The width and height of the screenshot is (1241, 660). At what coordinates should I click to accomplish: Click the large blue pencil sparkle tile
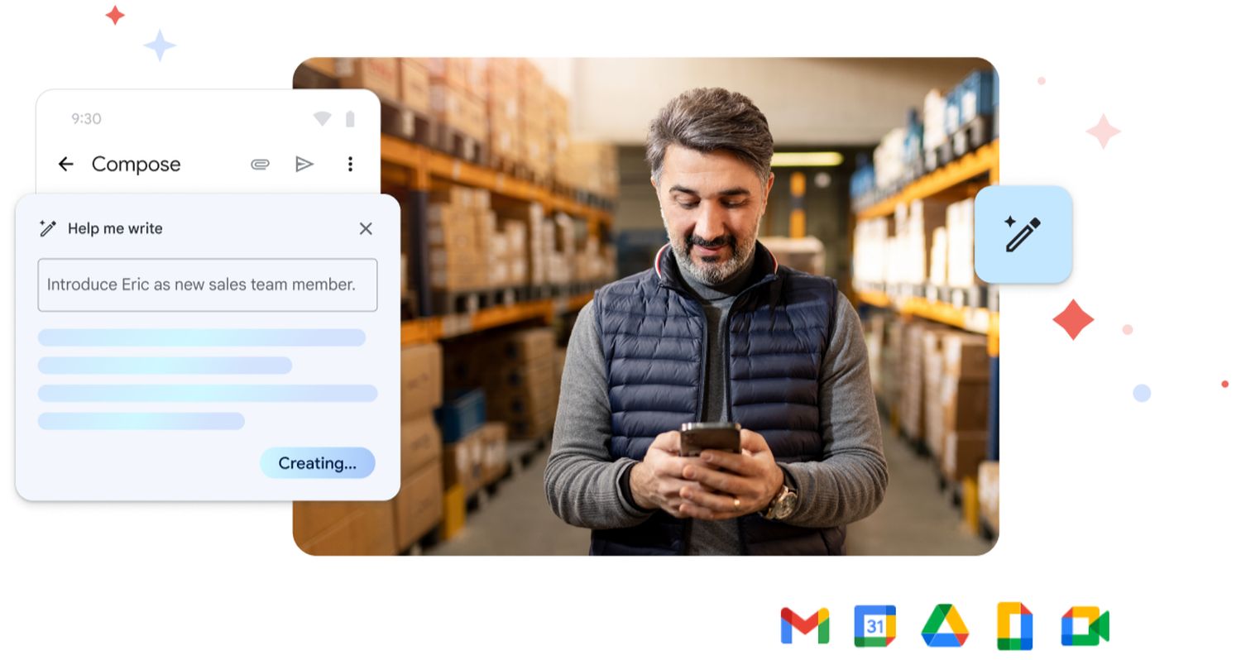coord(1023,234)
